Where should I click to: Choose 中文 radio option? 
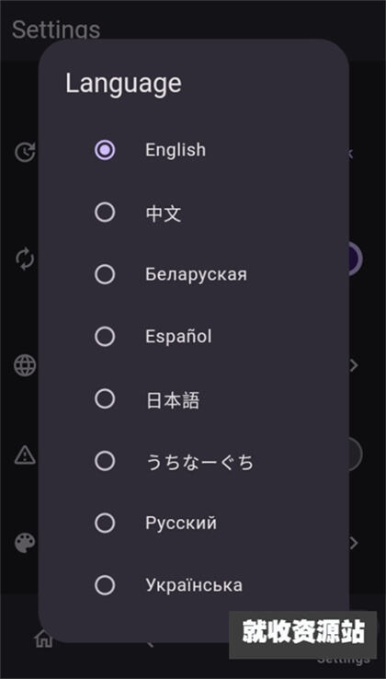[x=105, y=213]
